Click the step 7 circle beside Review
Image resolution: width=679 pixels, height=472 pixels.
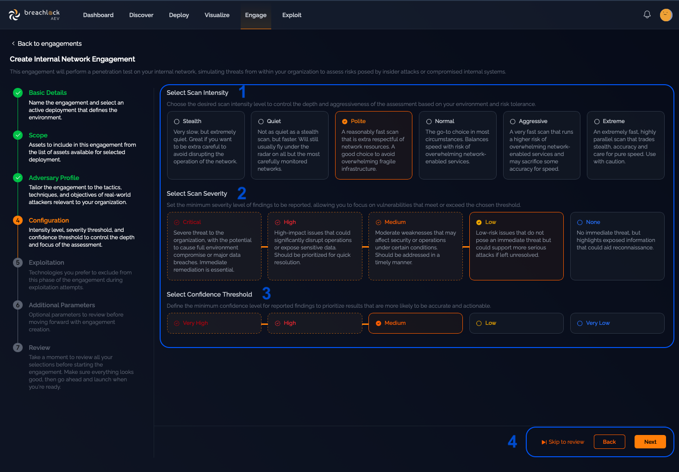coord(18,348)
